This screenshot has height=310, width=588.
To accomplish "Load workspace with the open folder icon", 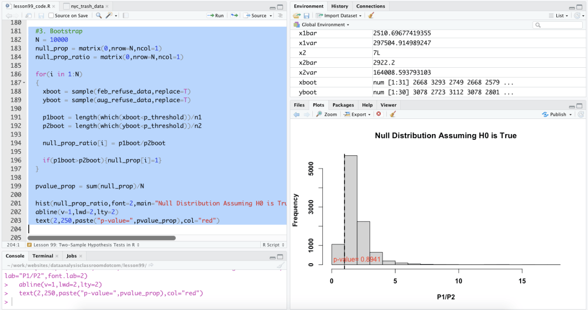I will pos(297,16).
